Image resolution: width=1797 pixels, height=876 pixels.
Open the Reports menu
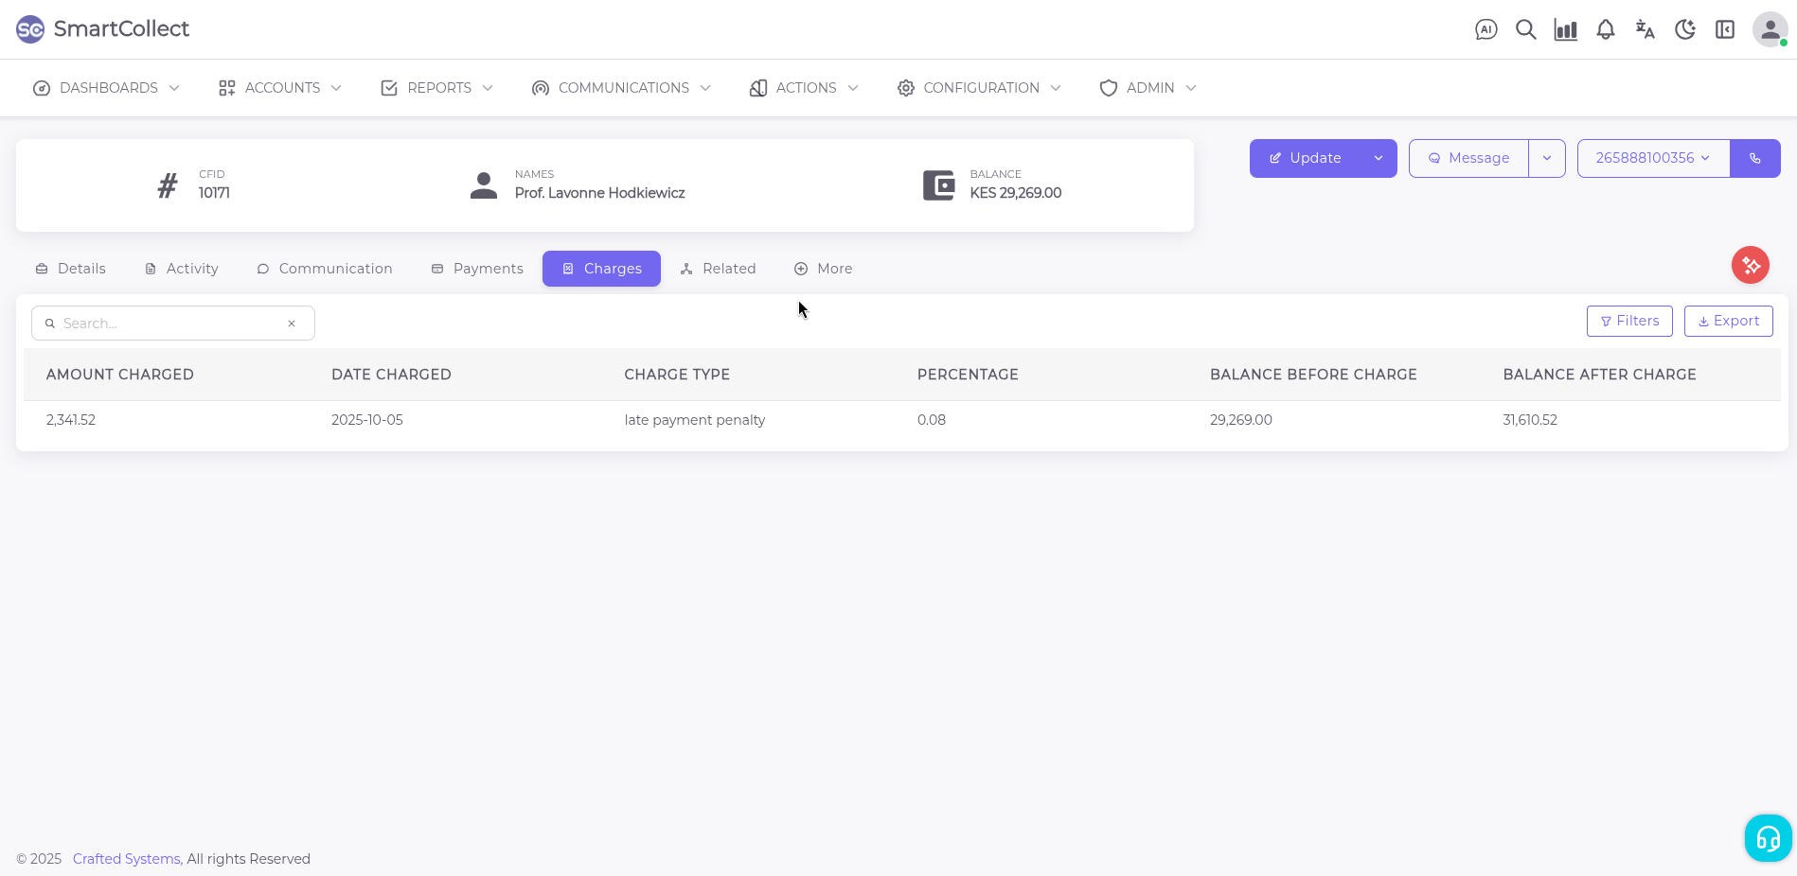click(437, 88)
